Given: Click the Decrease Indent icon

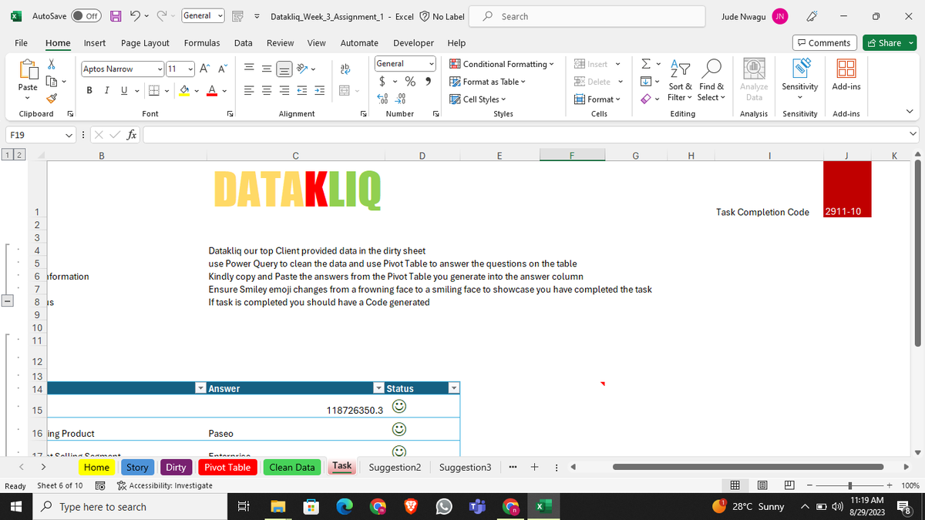Looking at the screenshot, I should click(302, 91).
